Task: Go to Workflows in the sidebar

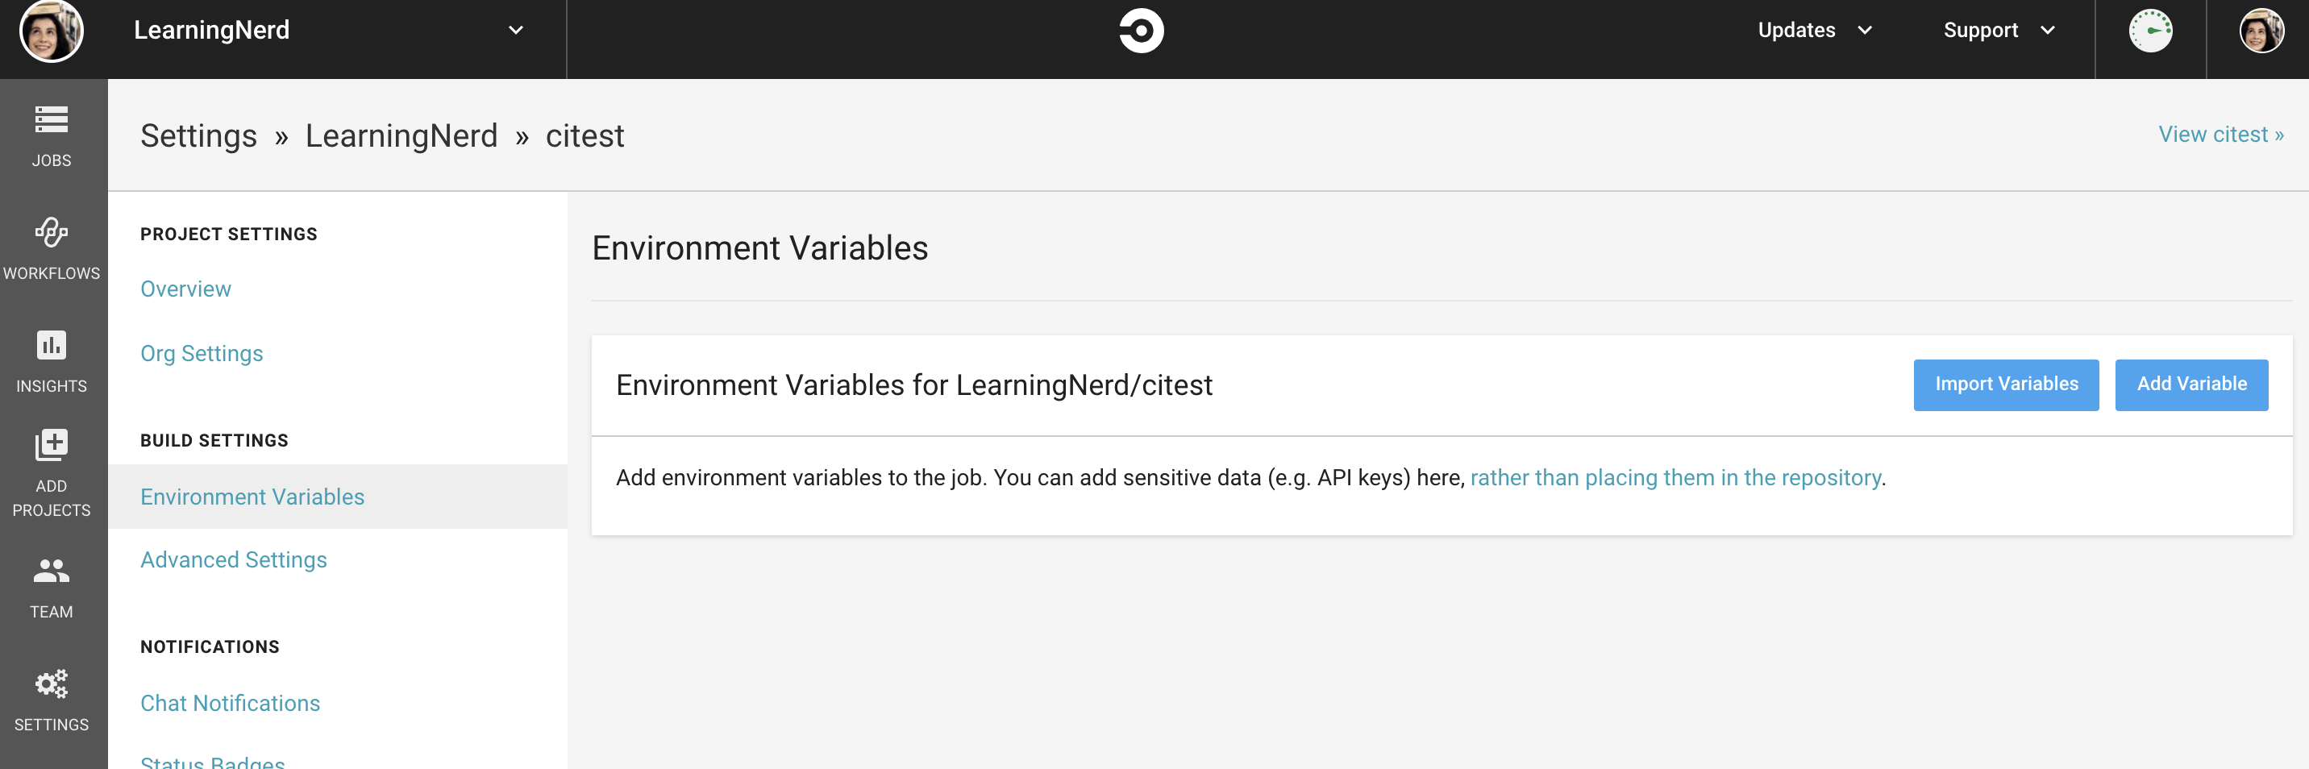Action: click(x=51, y=233)
